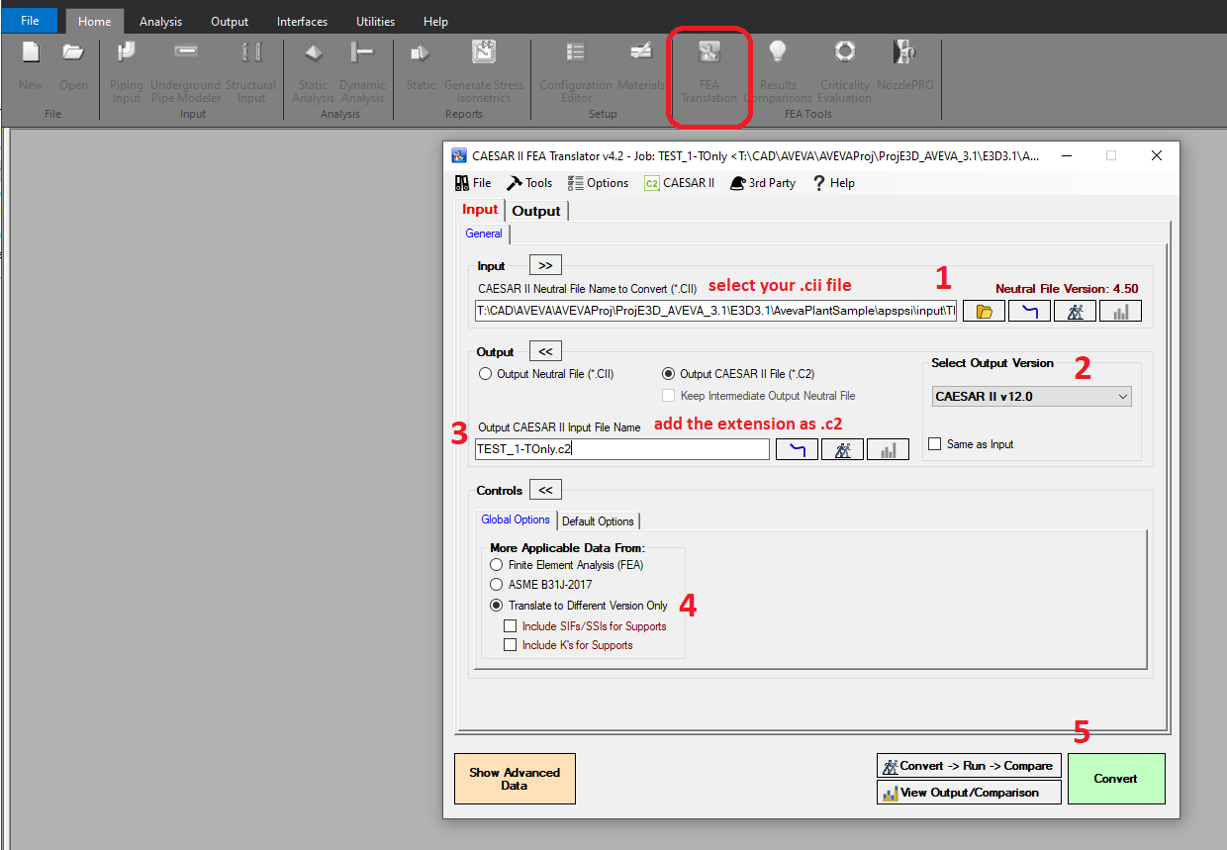Switch to the Default Options tab
Image resolution: width=1227 pixels, height=850 pixels.
[599, 521]
